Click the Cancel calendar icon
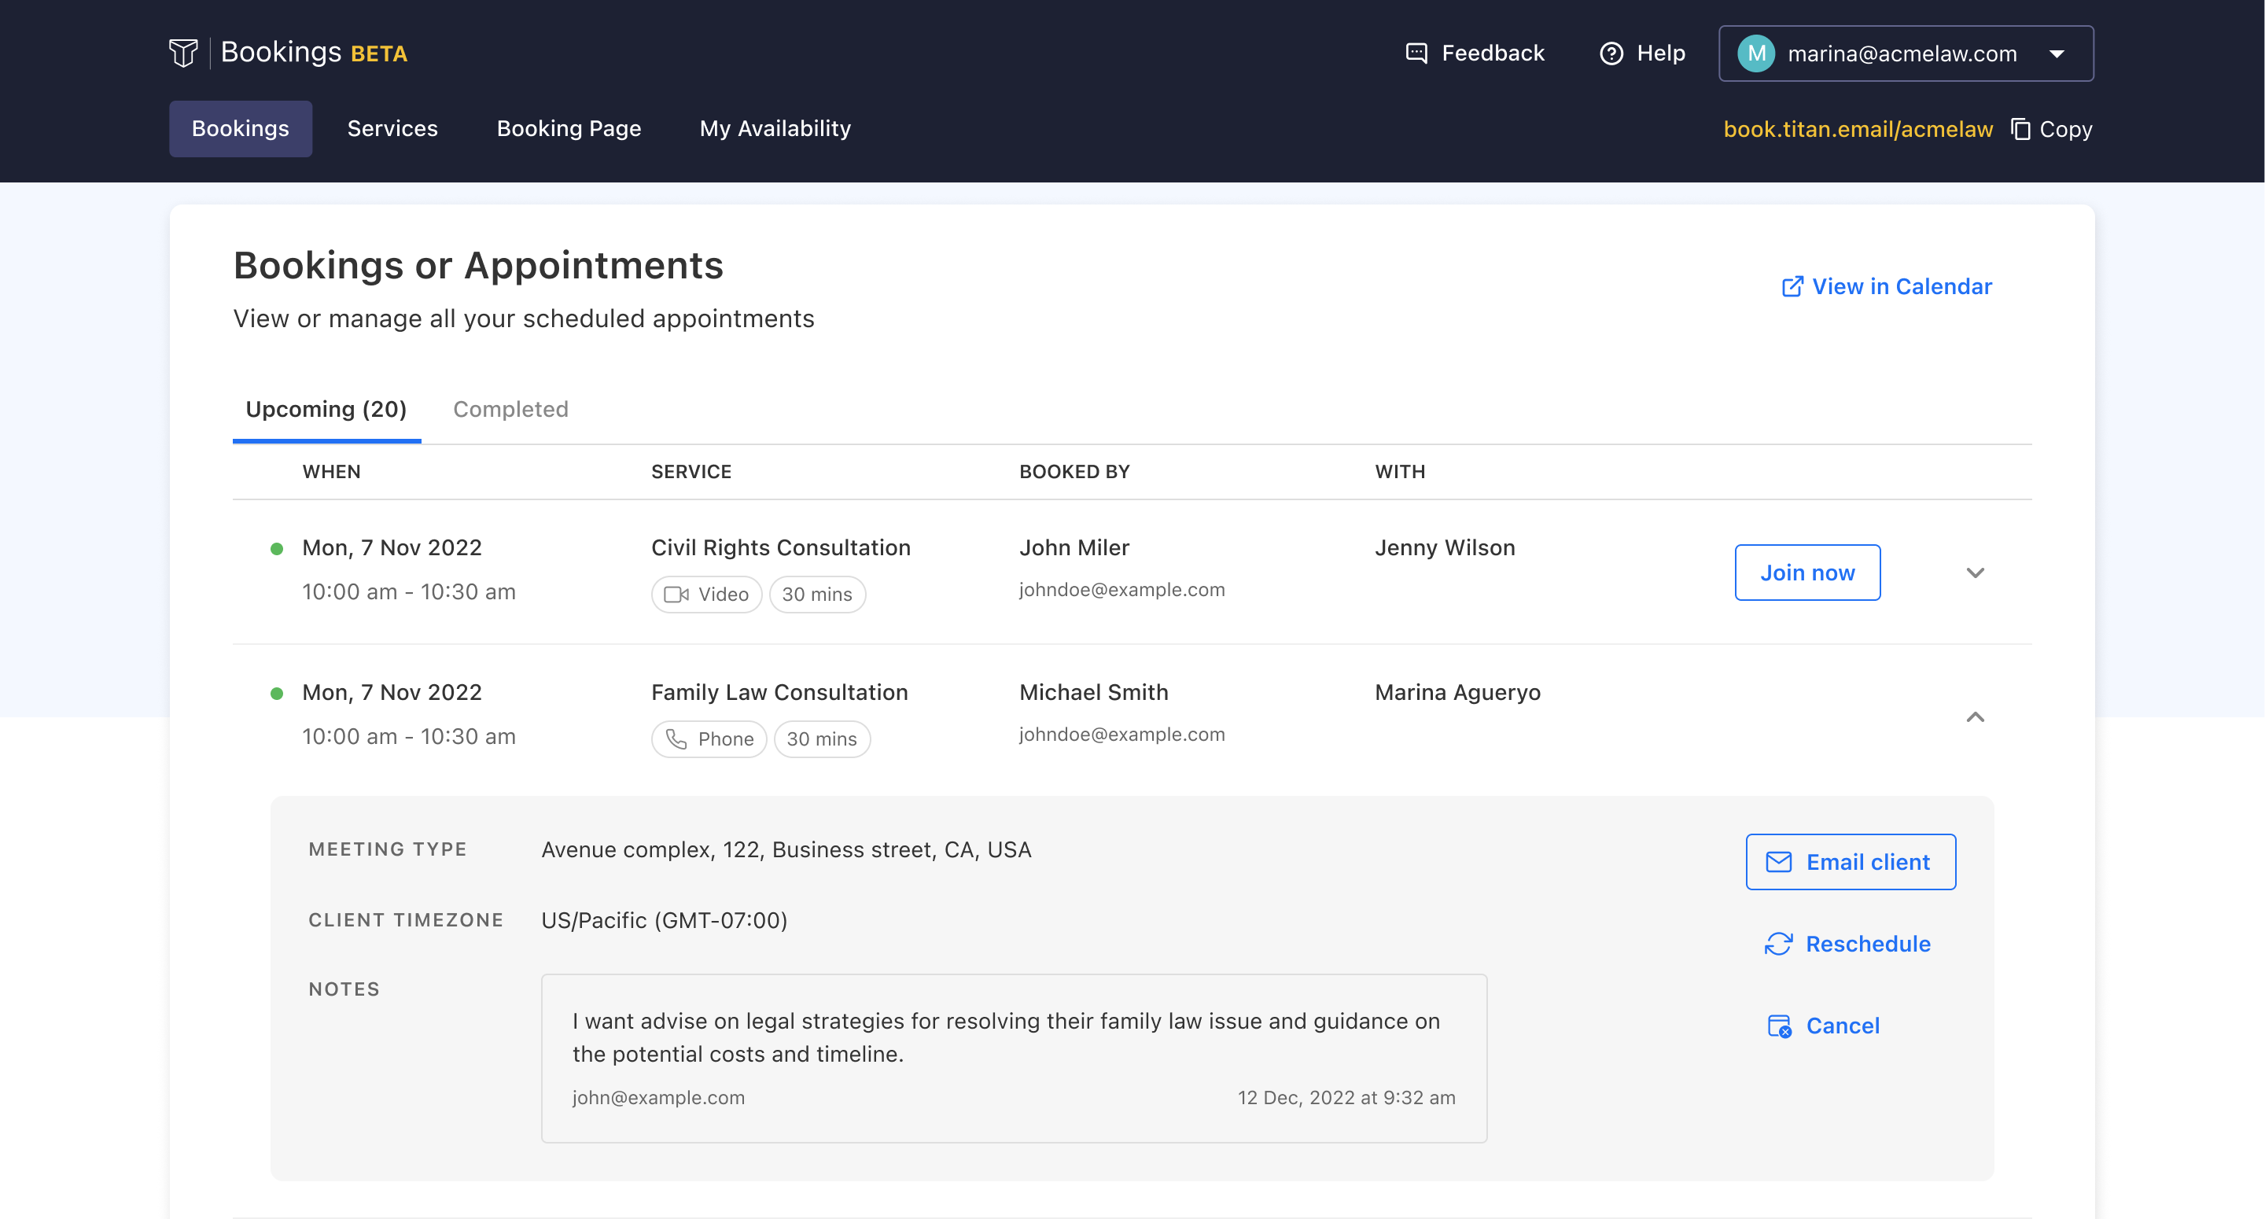2265x1219 pixels. coord(1779,1026)
